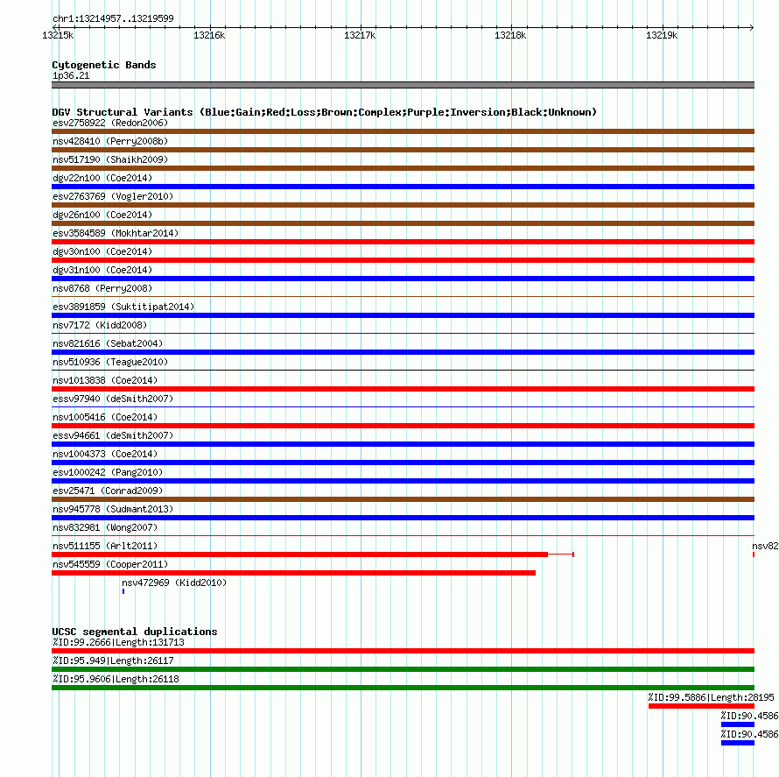Select the green bar under %ID:95.949 duplication
This screenshot has height=777, width=779.
click(x=403, y=669)
